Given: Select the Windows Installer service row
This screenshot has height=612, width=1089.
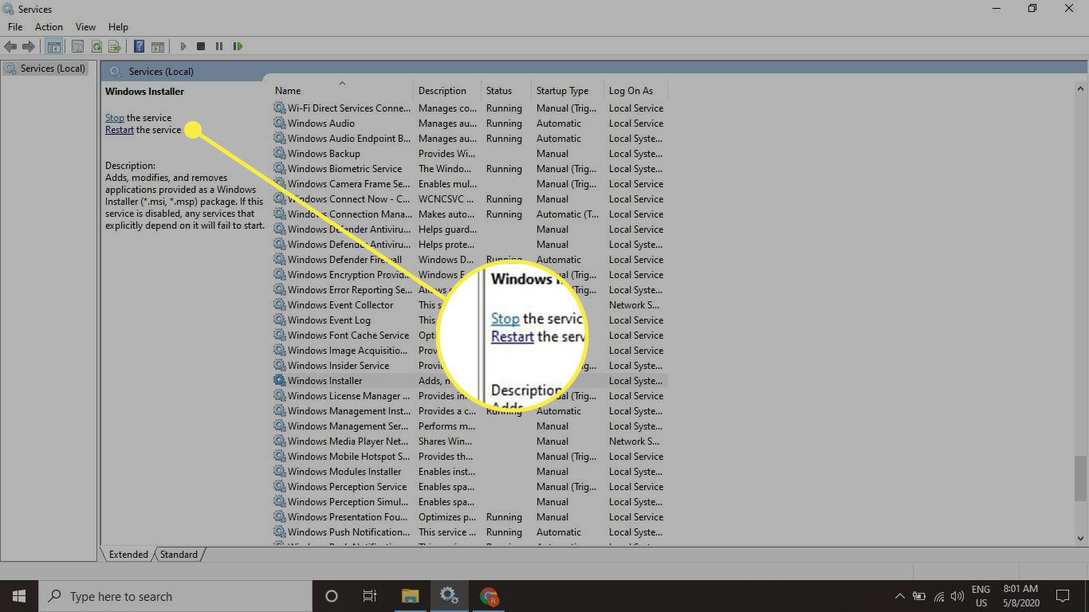Looking at the screenshot, I should click(x=470, y=381).
